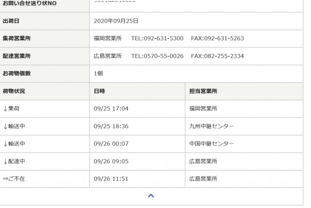Click the 中国中継センター entry
The height and width of the screenshot is (208, 311).
[212, 144]
